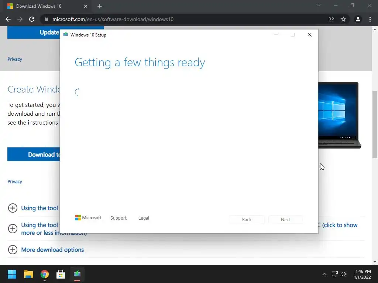
Task: Open the volume speaker tray icon
Action: point(343,274)
